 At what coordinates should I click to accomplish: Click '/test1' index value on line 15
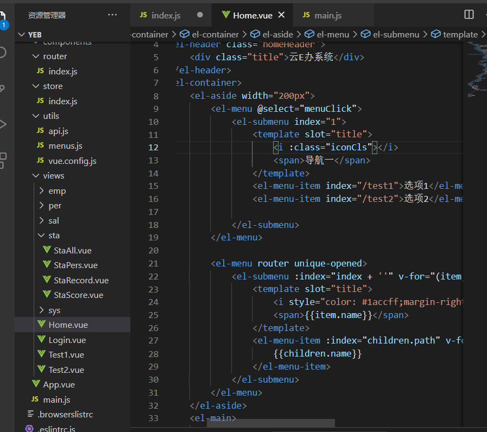(x=378, y=186)
